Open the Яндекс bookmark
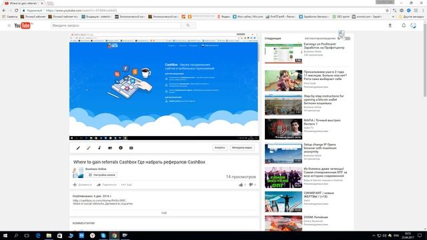Image resolution: width=427 pixels, height=240 pixels. (x=224, y=17)
